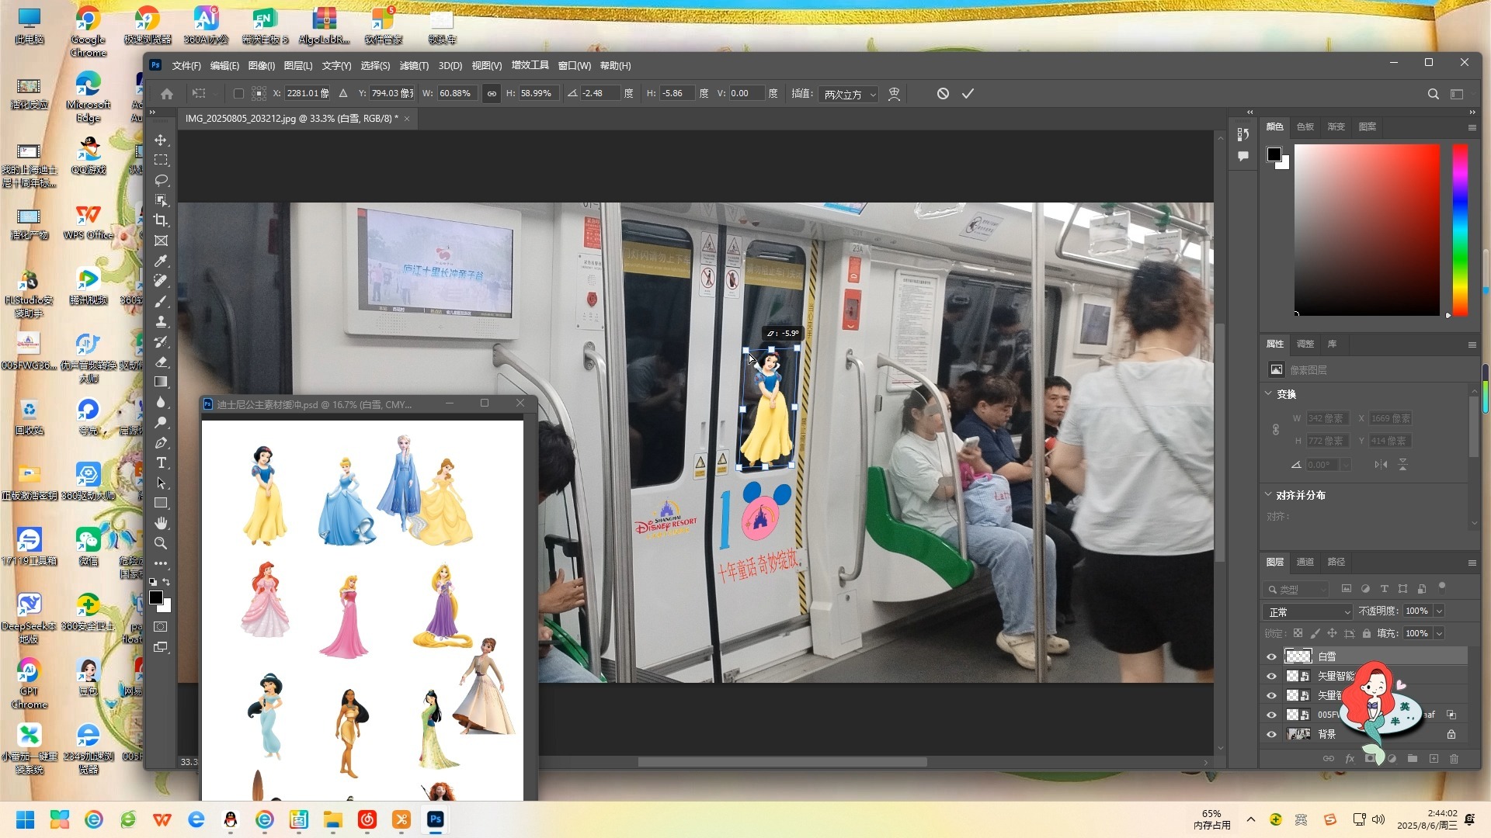Image resolution: width=1491 pixels, height=838 pixels.
Task: Toggle visibility of first 矢量智能 layer
Action: point(1271,676)
